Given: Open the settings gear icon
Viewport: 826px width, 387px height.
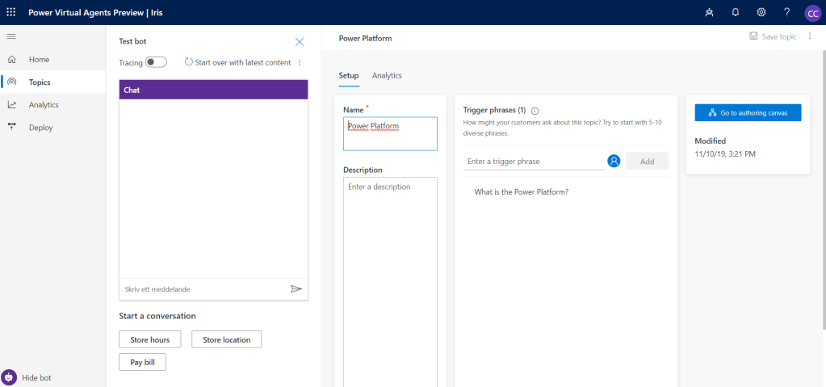Looking at the screenshot, I should pos(761,12).
